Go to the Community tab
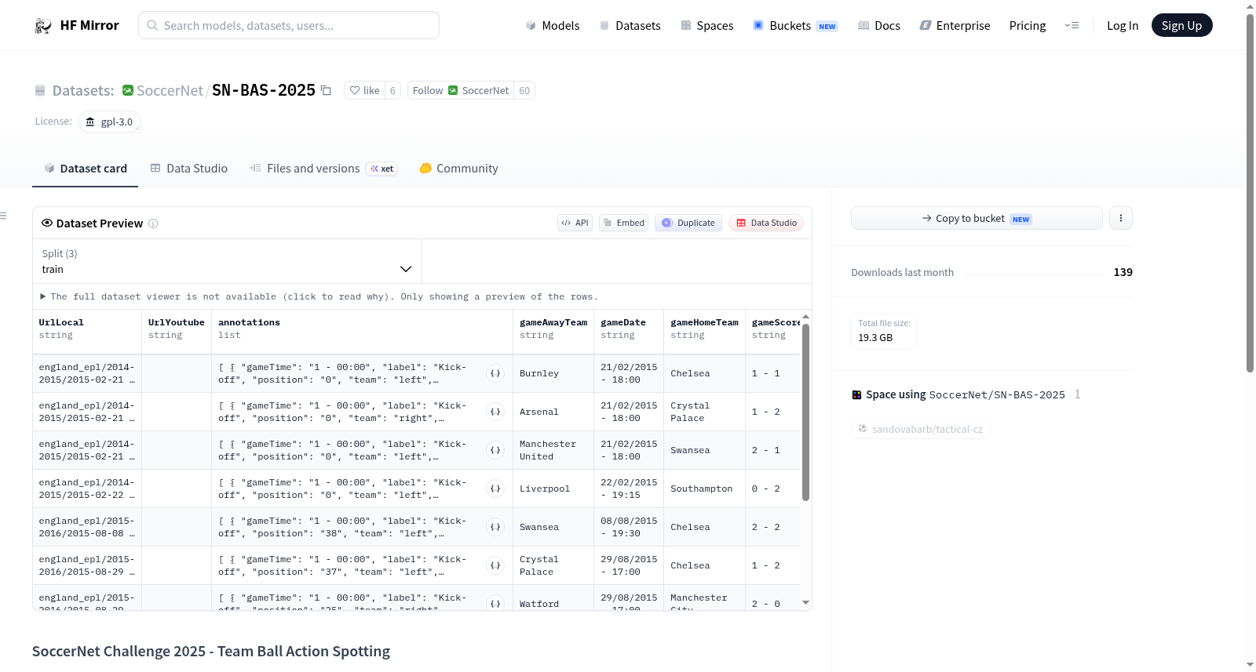1256x672 pixels. click(x=458, y=169)
